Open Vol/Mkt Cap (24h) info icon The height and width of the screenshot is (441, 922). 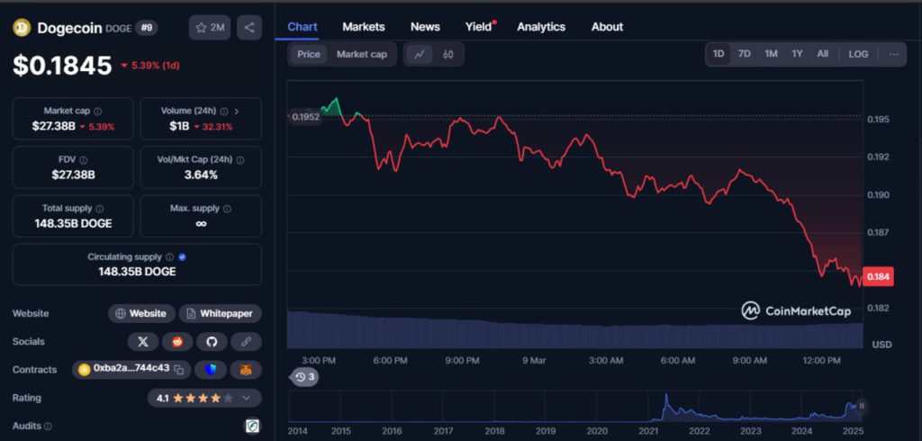pos(240,160)
